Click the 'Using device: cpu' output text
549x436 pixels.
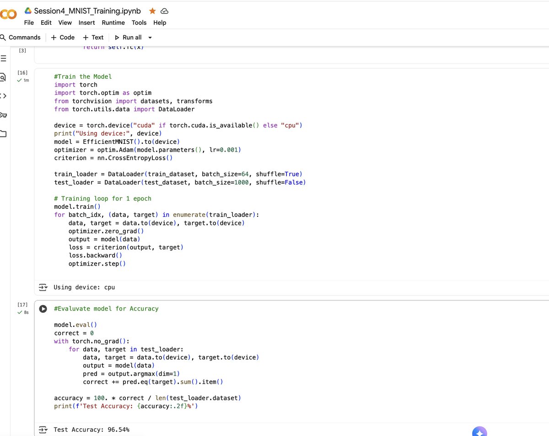click(x=84, y=287)
